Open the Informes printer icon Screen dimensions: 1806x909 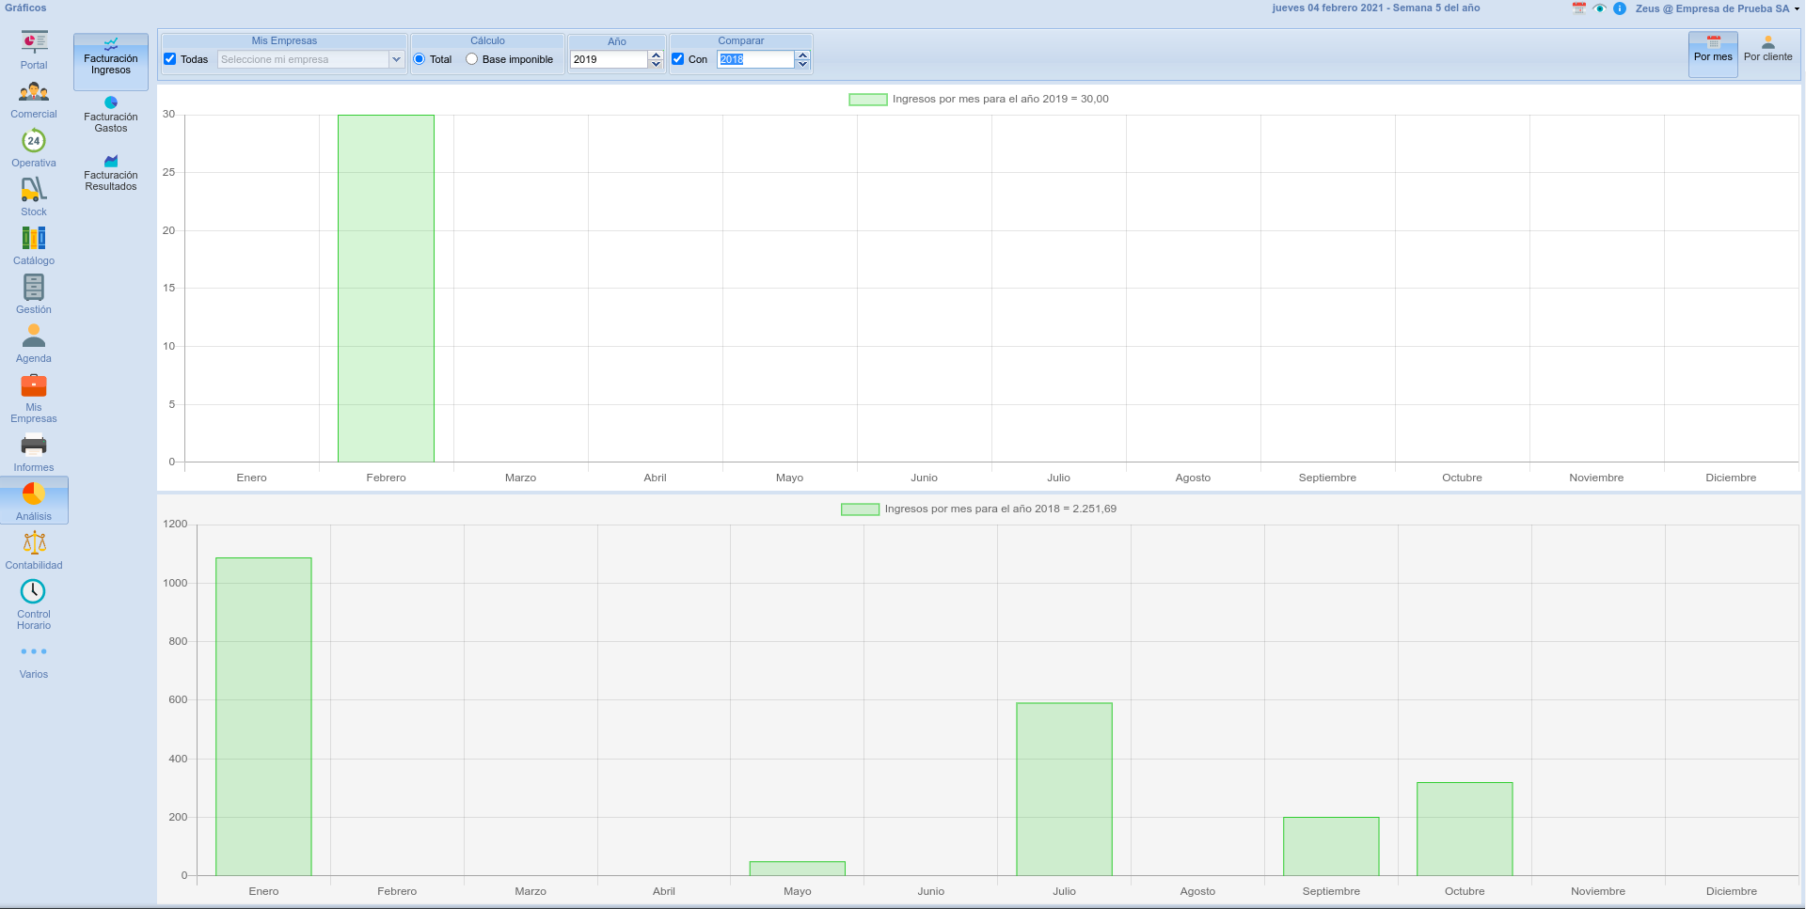pos(34,446)
